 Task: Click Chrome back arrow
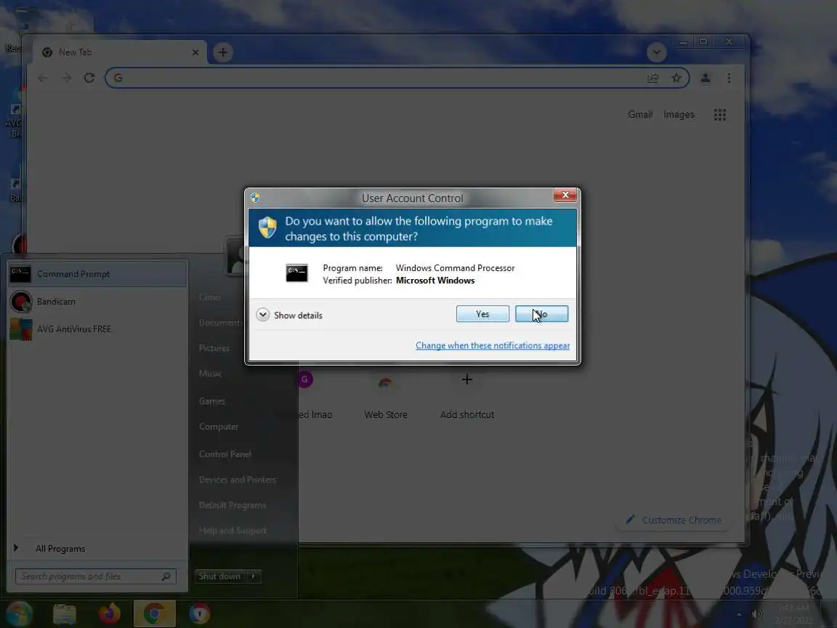tap(43, 78)
